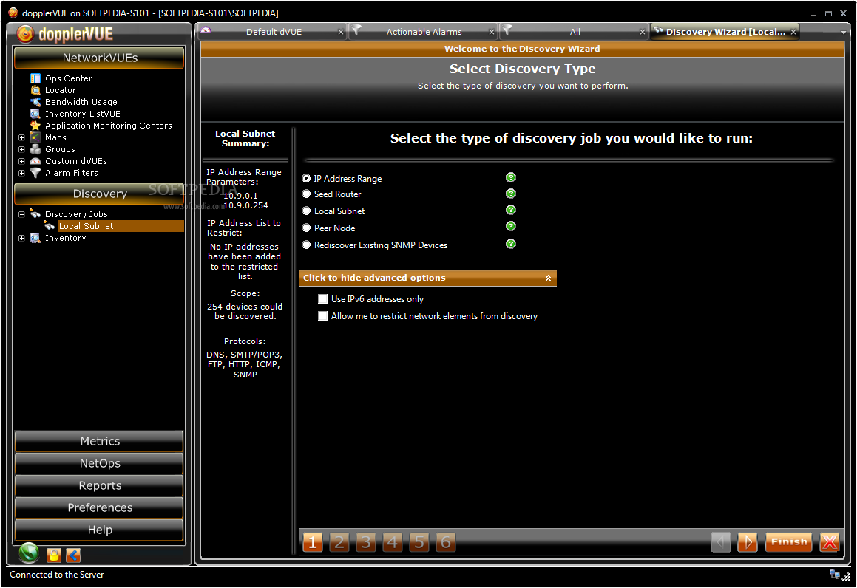Close the Discovery Wizard tab
The height and width of the screenshot is (588, 857).
pyautogui.click(x=793, y=33)
